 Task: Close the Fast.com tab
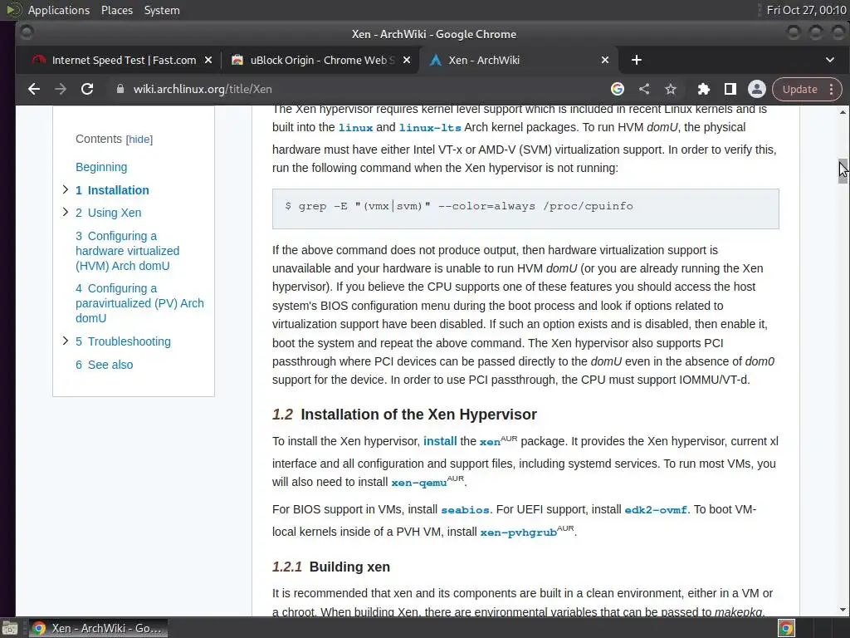pyautogui.click(x=208, y=60)
